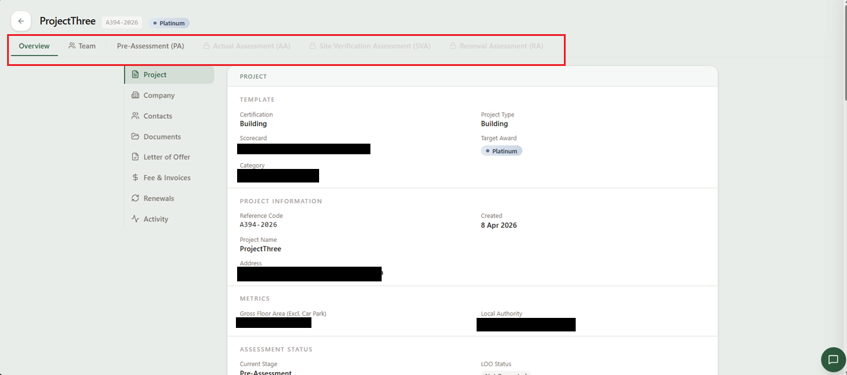View the Activity section
This screenshot has width=847, height=375.
click(169, 219)
